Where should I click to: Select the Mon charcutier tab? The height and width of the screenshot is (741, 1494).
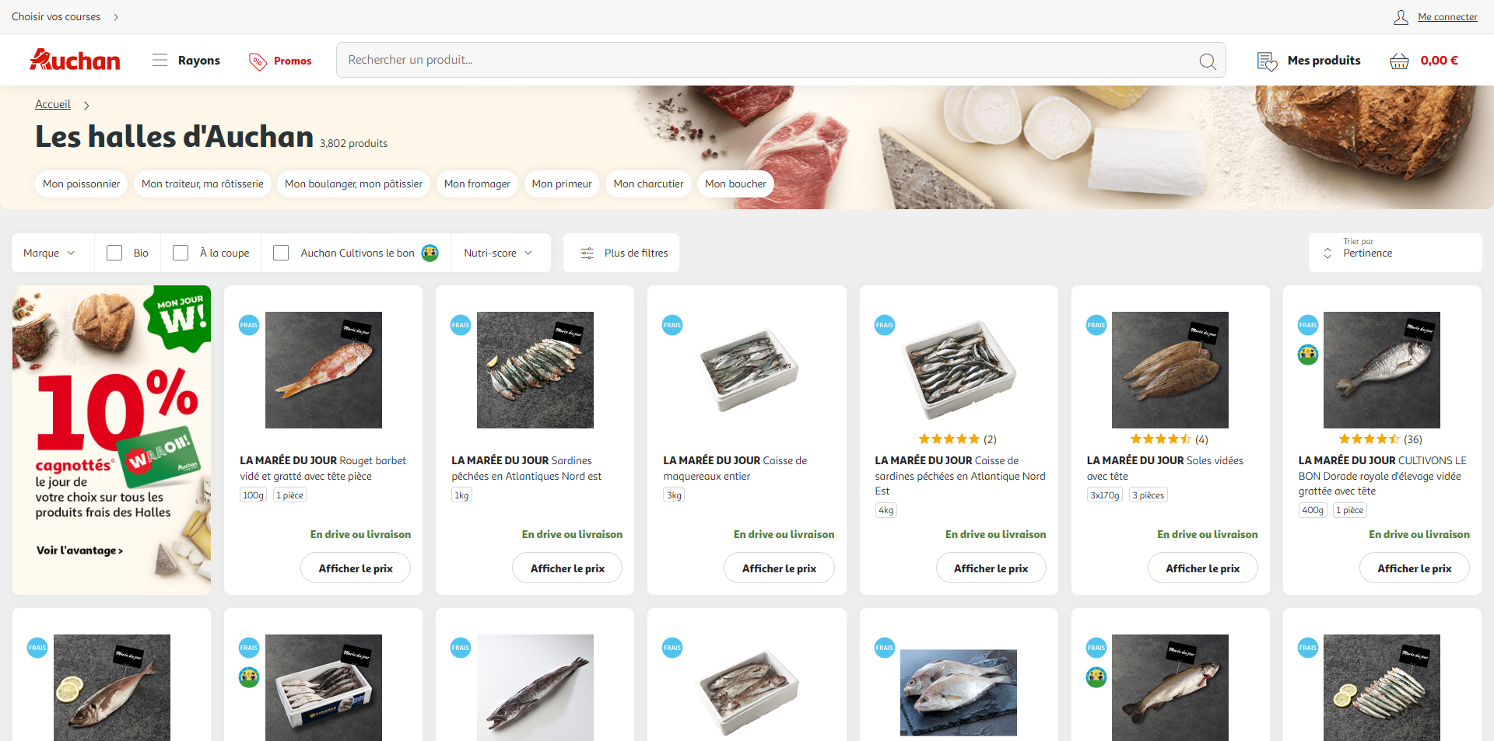tap(649, 184)
